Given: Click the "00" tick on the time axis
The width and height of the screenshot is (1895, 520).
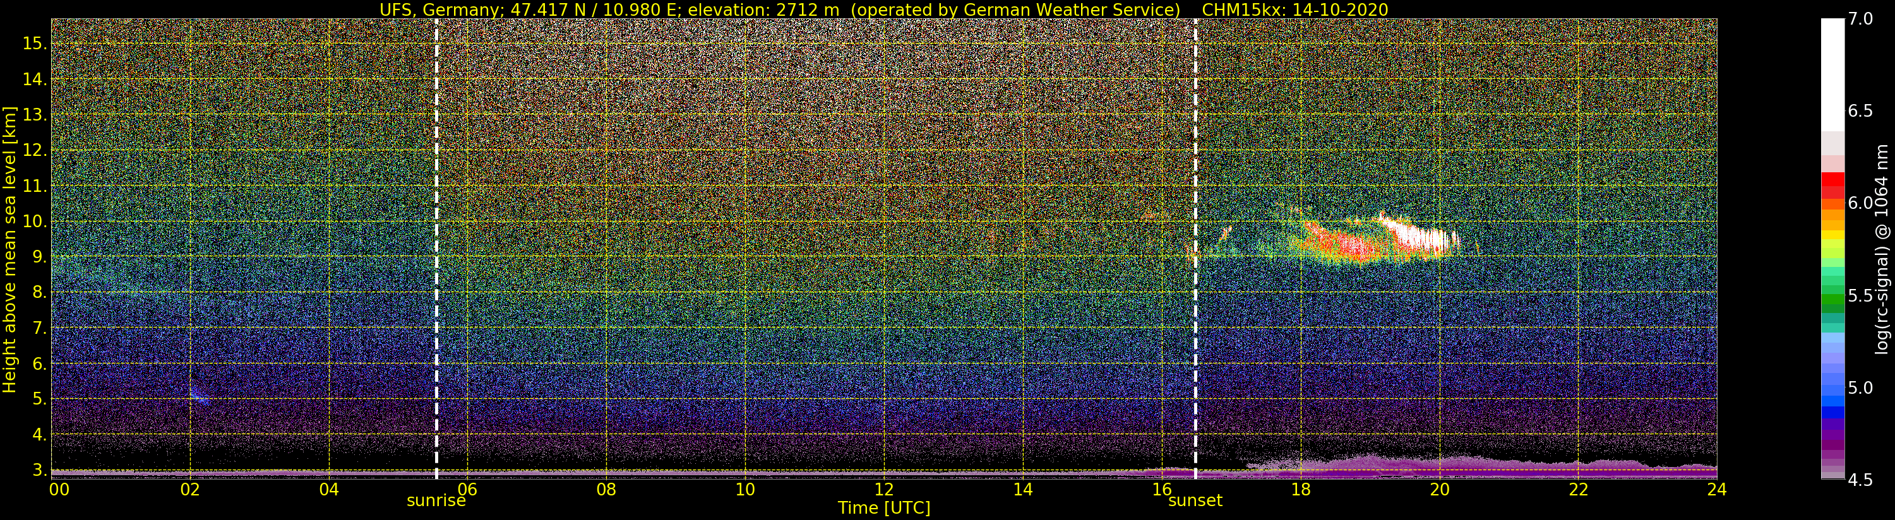Looking at the screenshot, I should 59,489.
